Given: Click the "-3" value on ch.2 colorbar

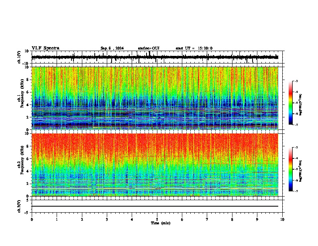Looking at the screenshot, I should click(296, 147).
